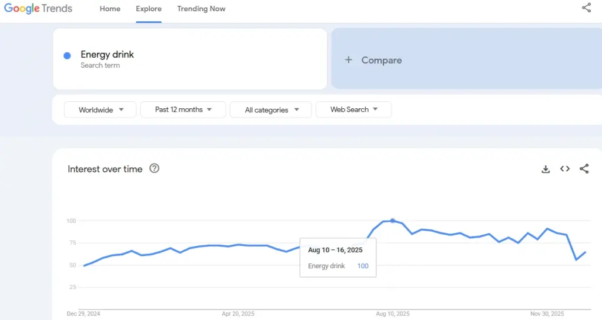602x320 pixels.
Task: Click the help icon beside Interest over time
Action: coord(155,168)
